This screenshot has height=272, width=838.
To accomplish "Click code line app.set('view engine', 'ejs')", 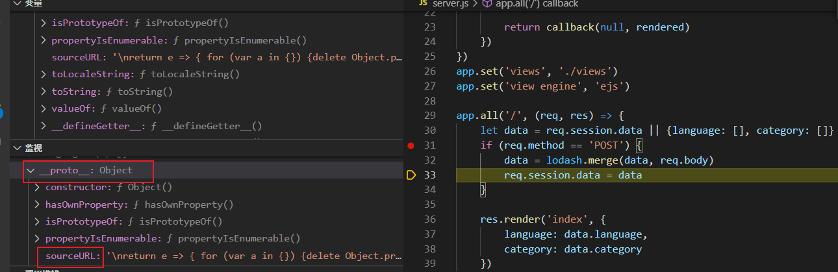I will (x=543, y=86).
